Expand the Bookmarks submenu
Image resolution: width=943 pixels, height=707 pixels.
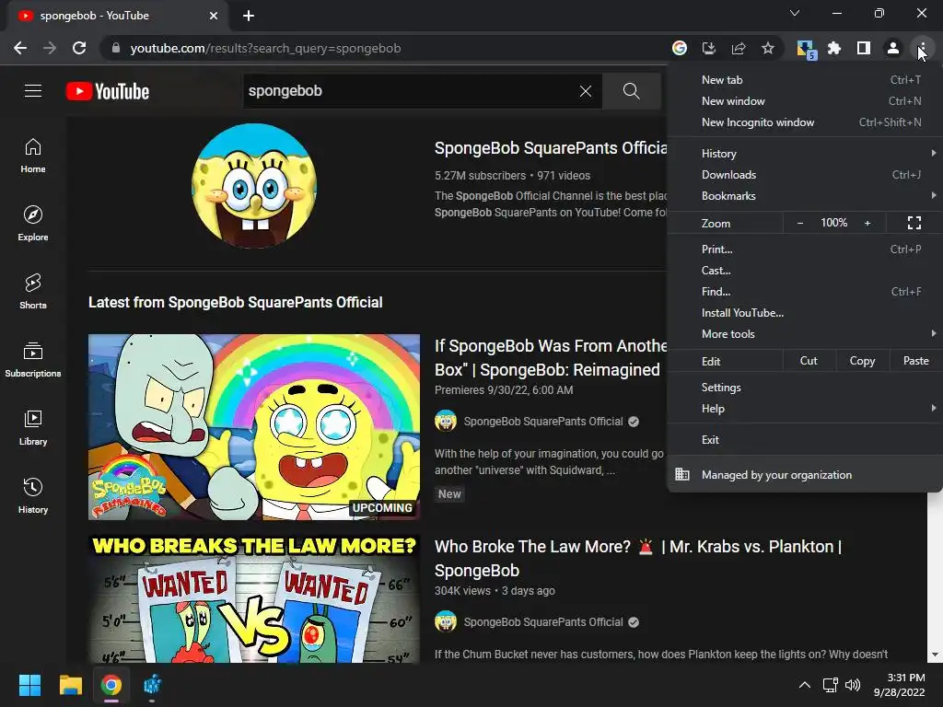pyautogui.click(x=804, y=196)
